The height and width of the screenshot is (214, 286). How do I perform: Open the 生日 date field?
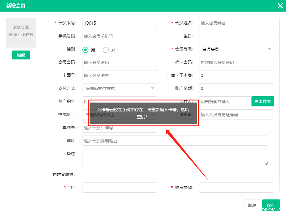pyautogui.click(x=237, y=36)
